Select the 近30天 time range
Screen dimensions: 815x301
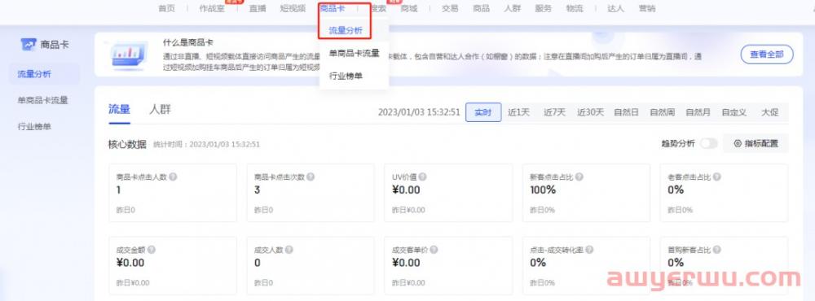point(590,112)
